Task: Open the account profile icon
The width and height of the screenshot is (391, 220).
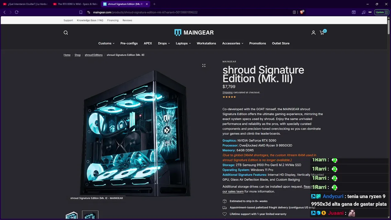Action: tap(313, 33)
